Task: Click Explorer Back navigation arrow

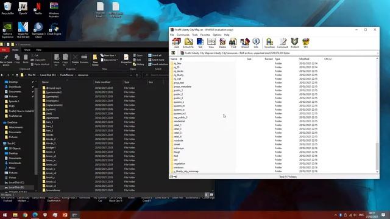Action: (2, 75)
